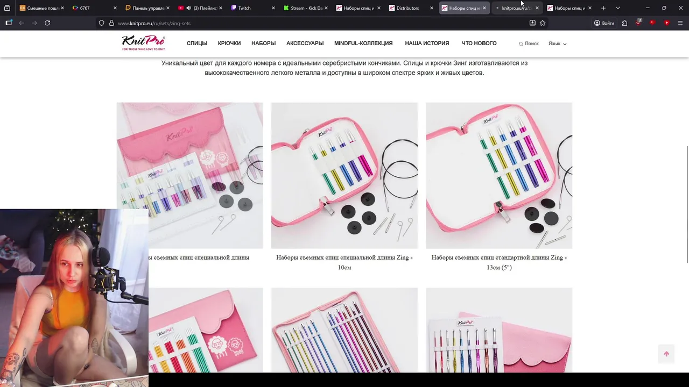
Task: Go forward one page in browser
Action: click(34, 23)
